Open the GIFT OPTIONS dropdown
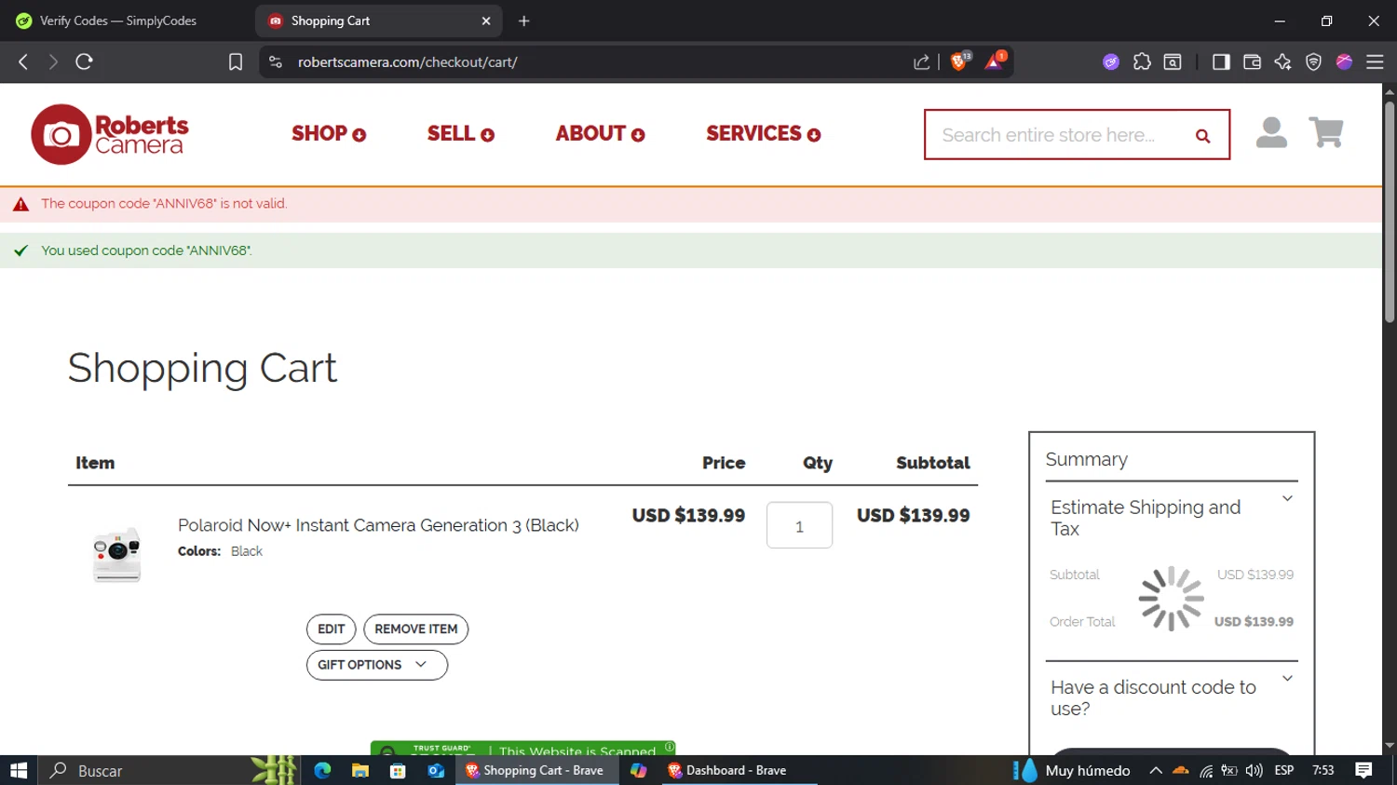 (376, 665)
